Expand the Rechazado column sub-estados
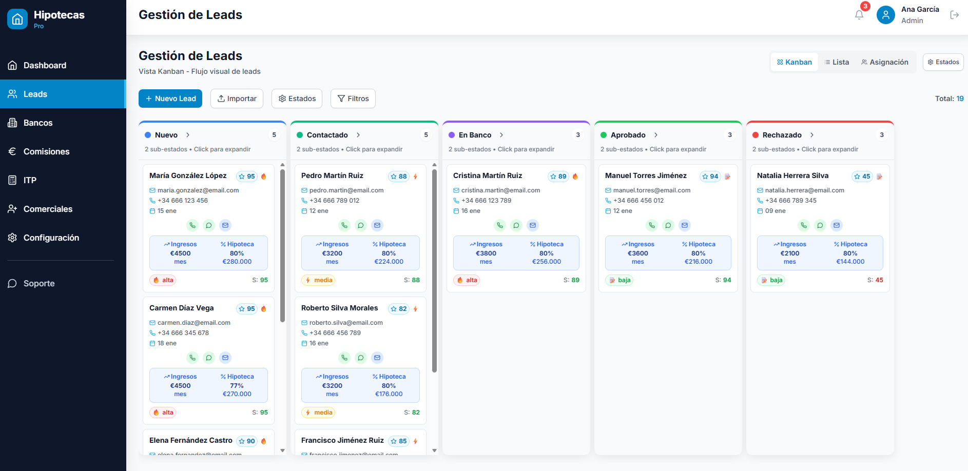 (x=812, y=135)
